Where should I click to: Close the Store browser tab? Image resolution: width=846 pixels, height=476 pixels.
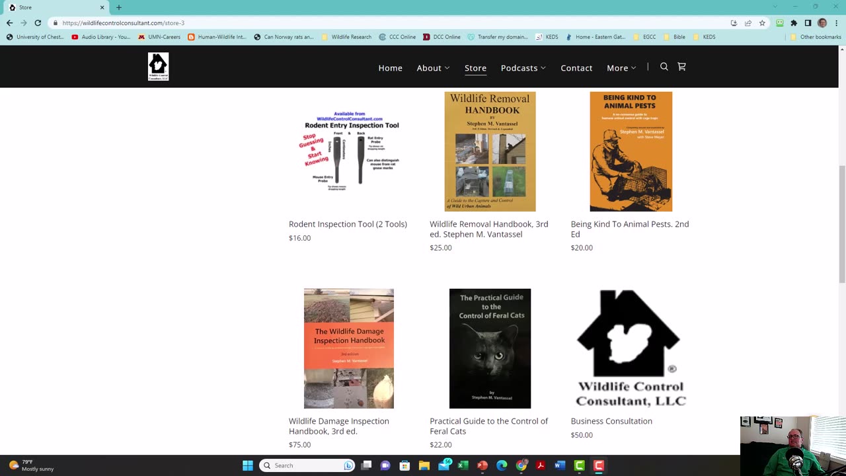tap(102, 7)
